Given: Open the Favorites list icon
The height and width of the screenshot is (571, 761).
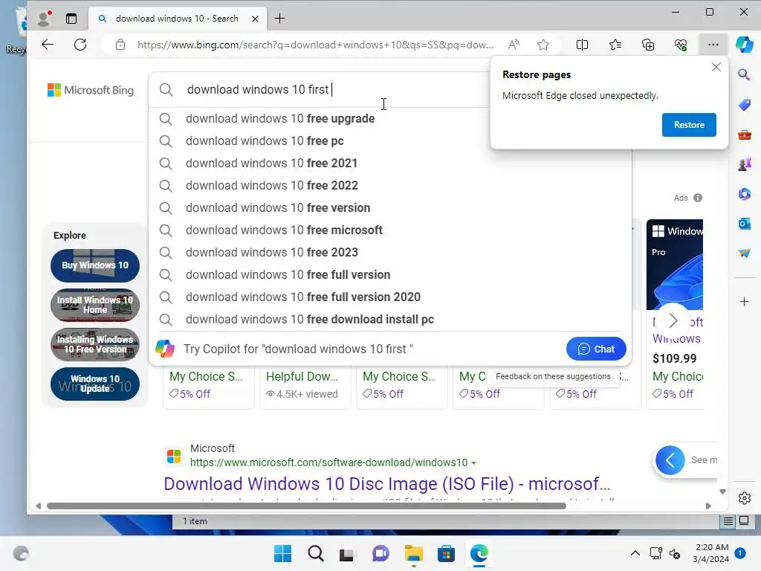Looking at the screenshot, I should pos(615,45).
